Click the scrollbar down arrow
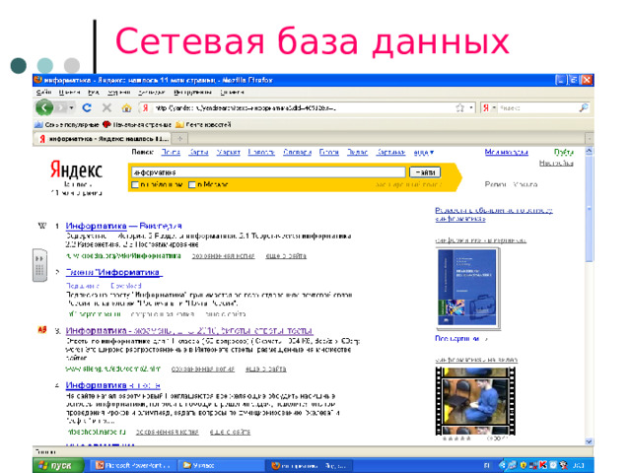 point(590,441)
